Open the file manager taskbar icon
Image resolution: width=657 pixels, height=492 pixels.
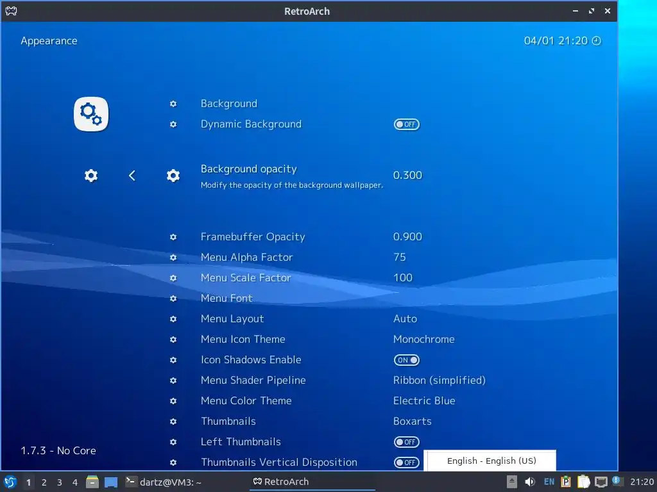[92, 482]
